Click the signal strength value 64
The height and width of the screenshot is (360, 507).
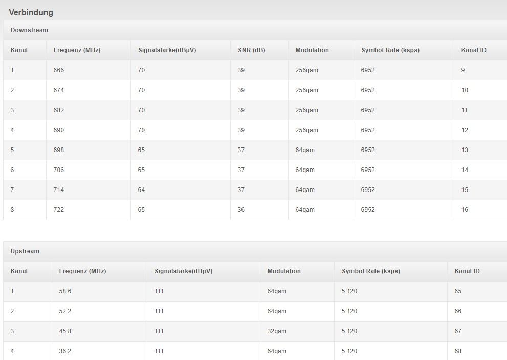(x=141, y=190)
